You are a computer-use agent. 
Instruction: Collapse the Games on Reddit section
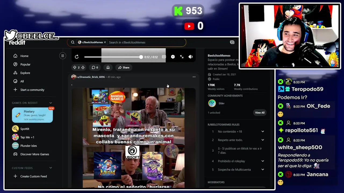pos(51,103)
